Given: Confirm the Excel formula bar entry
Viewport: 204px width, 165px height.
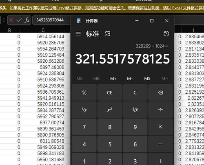Looking at the screenshot, I should point(19,20).
